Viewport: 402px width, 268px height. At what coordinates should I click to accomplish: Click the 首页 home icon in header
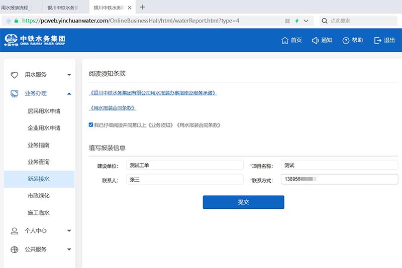pos(285,41)
